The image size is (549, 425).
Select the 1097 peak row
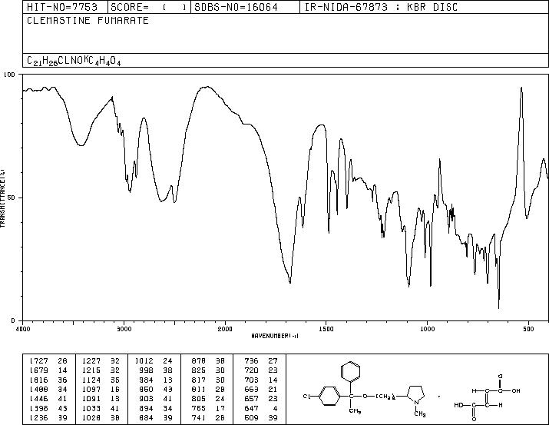pos(101,389)
